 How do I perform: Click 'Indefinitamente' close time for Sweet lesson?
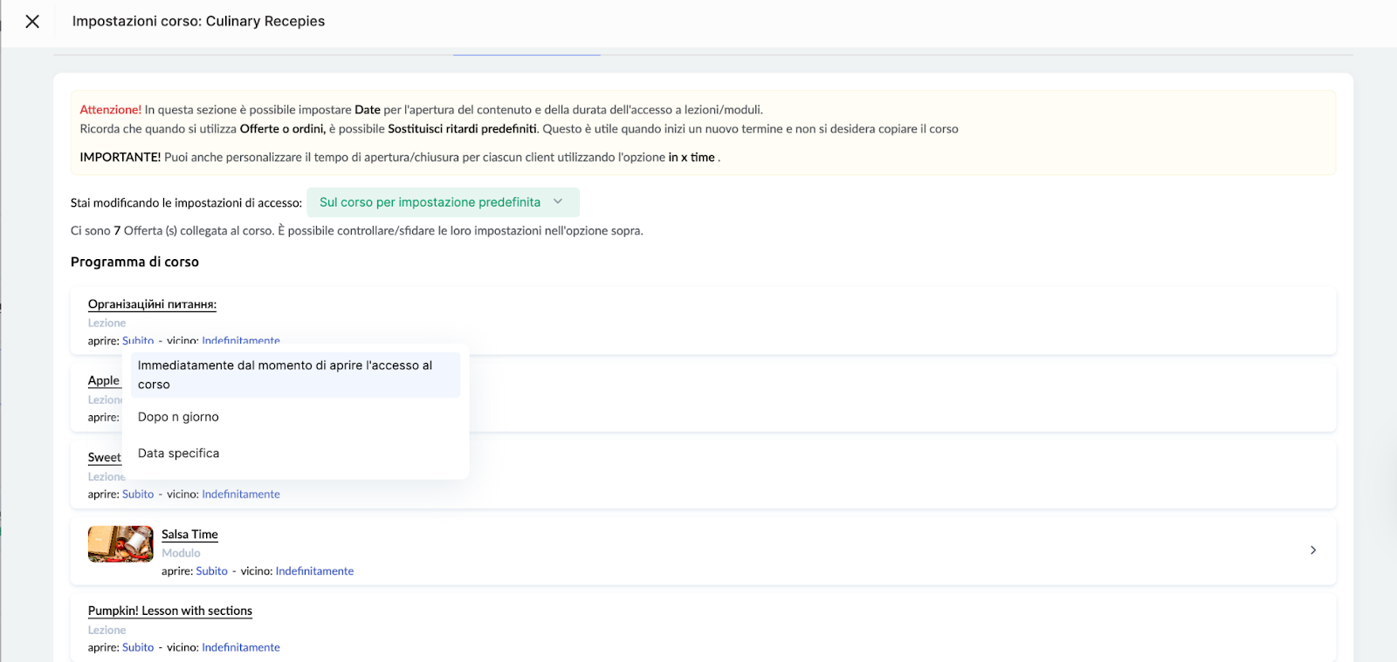pos(241,495)
